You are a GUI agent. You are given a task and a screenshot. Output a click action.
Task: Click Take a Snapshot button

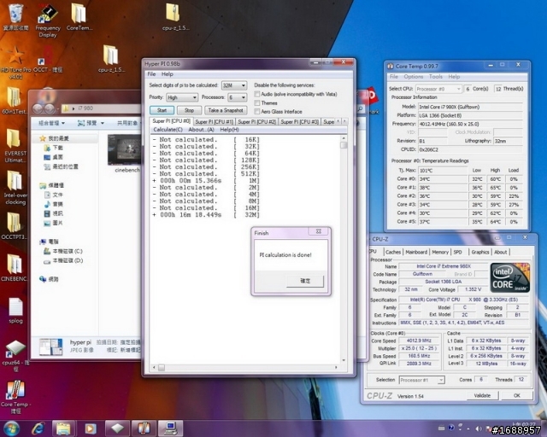click(226, 110)
